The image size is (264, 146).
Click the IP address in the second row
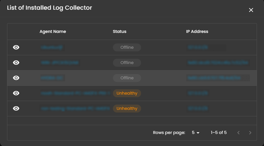click(218, 63)
